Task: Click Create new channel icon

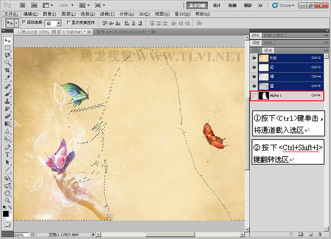Action: [x=311, y=234]
